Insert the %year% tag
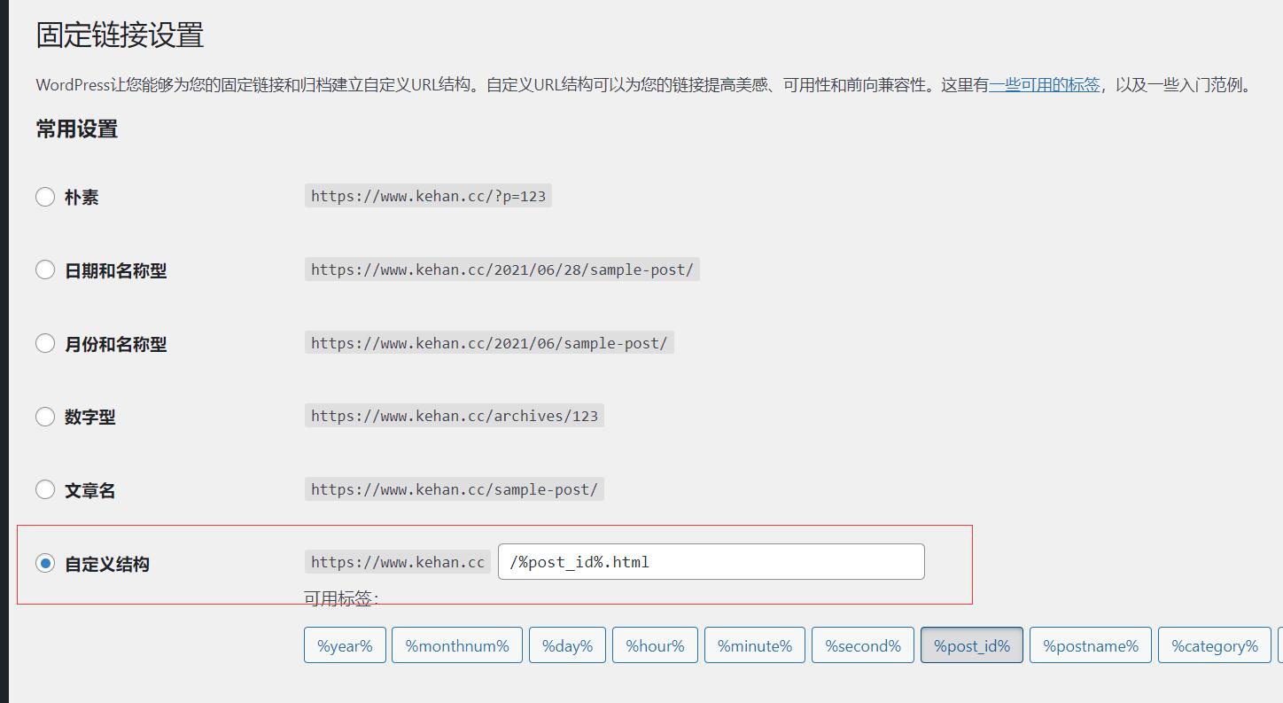 (x=345, y=645)
